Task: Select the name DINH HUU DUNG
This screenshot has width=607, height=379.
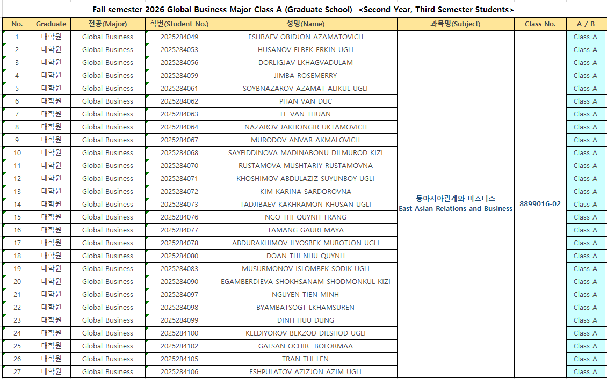Action: (x=306, y=320)
